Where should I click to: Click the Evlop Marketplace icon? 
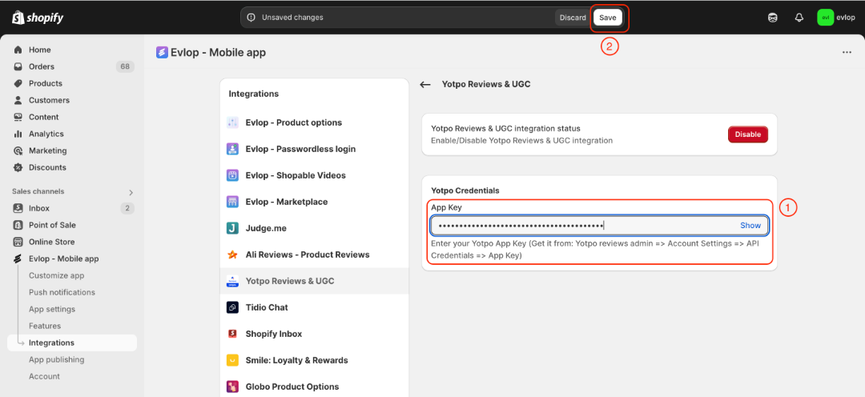click(x=232, y=202)
